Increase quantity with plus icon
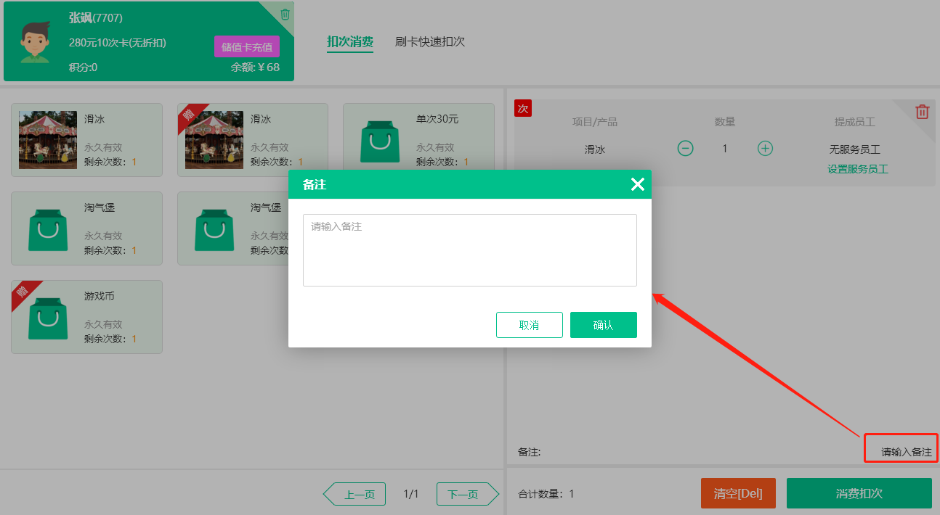Screen dimensions: 940x515 (765, 149)
